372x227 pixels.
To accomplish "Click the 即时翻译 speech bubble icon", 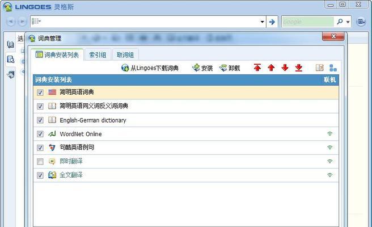I will [52, 161].
